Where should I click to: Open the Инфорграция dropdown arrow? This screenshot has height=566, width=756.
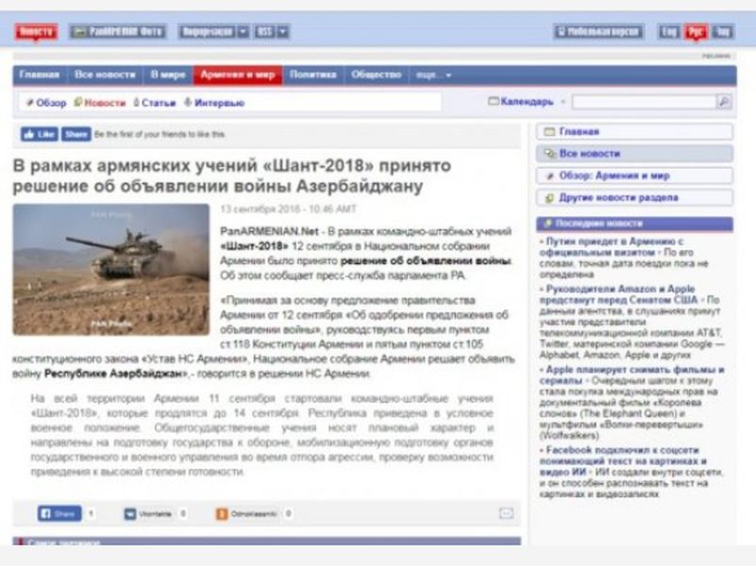point(243,32)
